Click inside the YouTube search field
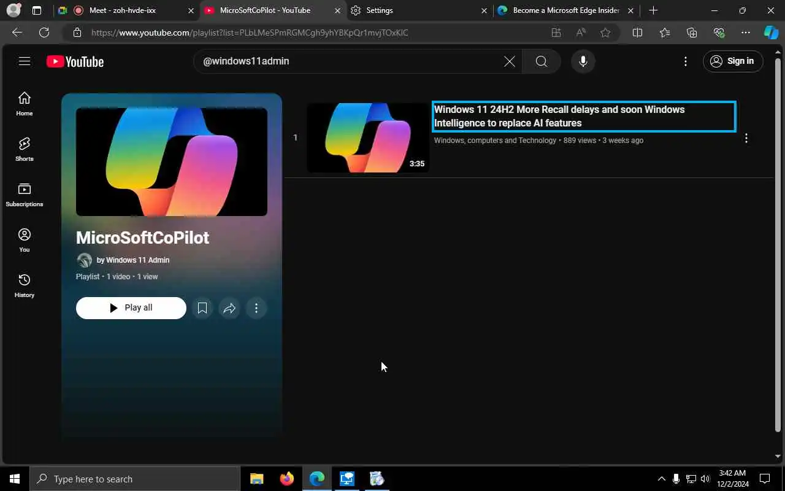This screenshot has height=491, width=785. [x=350, y=61]
